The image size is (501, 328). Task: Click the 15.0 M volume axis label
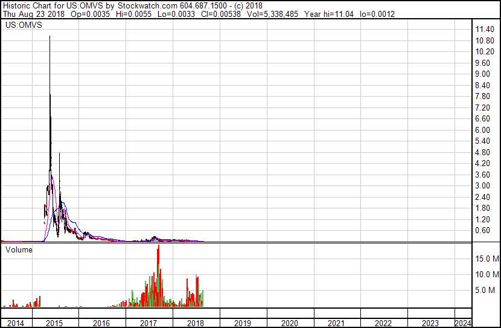tap(487, 259)
